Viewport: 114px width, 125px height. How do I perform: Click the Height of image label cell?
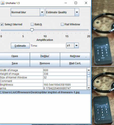coord(22,74)
